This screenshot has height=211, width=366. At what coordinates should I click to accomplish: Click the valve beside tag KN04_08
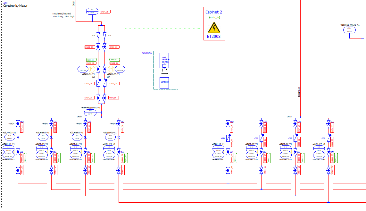pos(98,97)
